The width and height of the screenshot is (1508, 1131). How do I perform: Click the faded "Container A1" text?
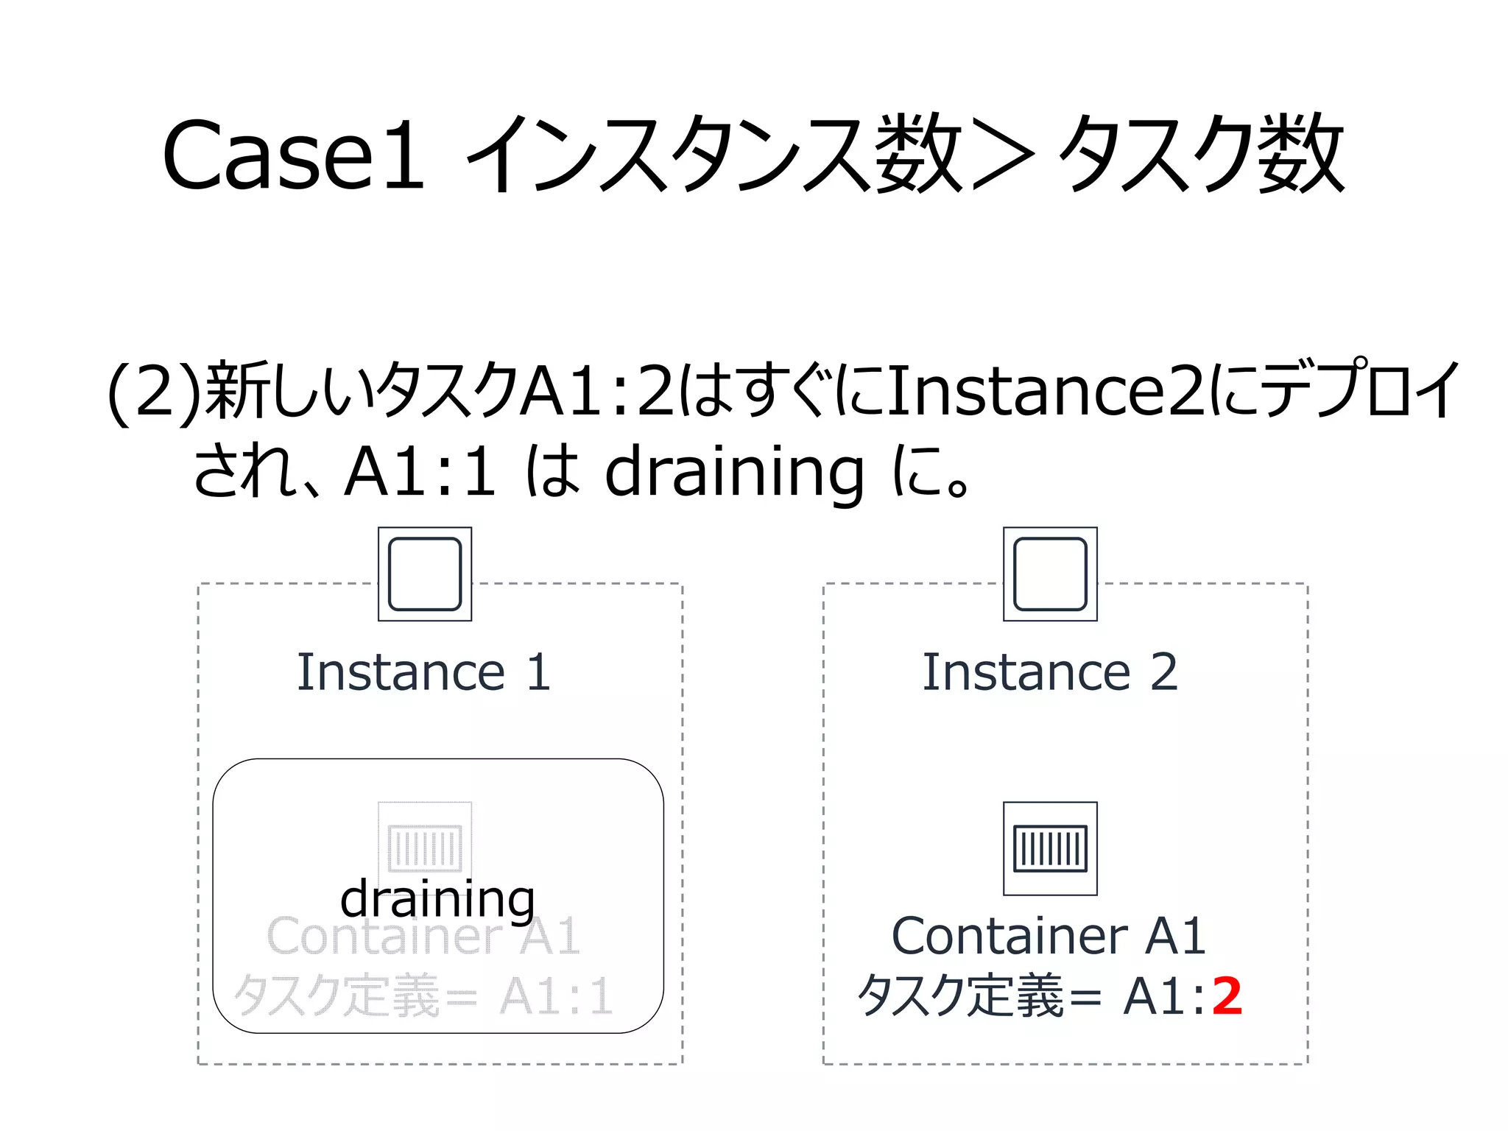(423, 937)
